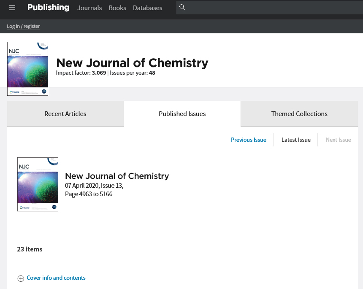Switch to the Themed Collections tab
Viewport: 363px width, 289px height.
[x=299, y=113]
